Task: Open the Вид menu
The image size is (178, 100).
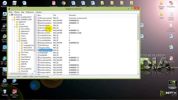Action: 23,12
